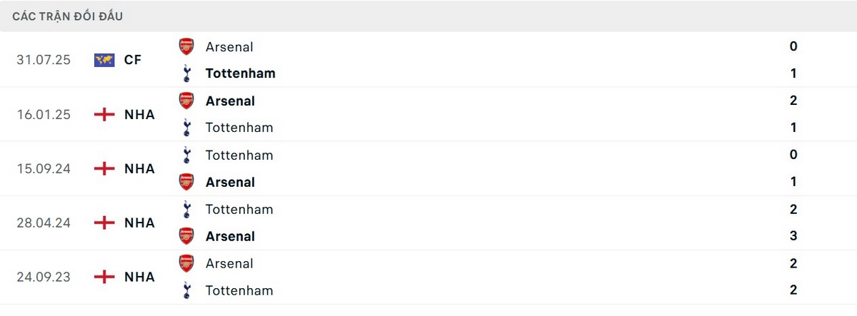857x316 pixels.
Task: Click Arsenal's score of 3 in 28.04.24 match
Action: coord(793,236)
